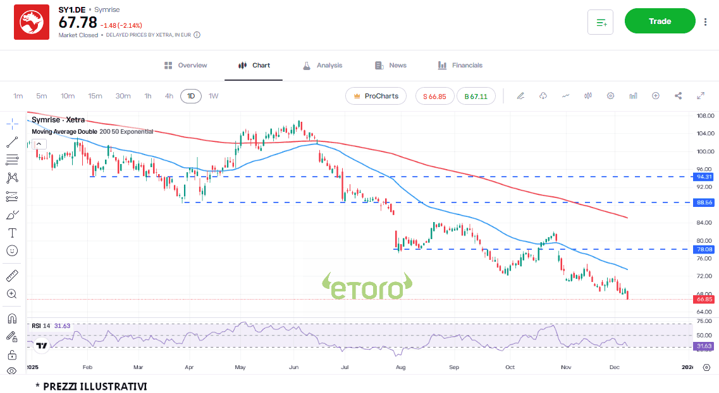Screen dimensions: 719x393
Task: Hide all drawings with eye icon
Action: 12,372
